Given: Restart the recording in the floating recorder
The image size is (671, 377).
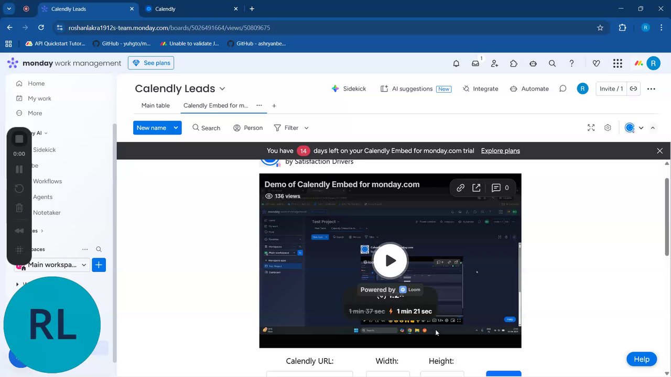Looking at the screenshot, I should 19,188.
